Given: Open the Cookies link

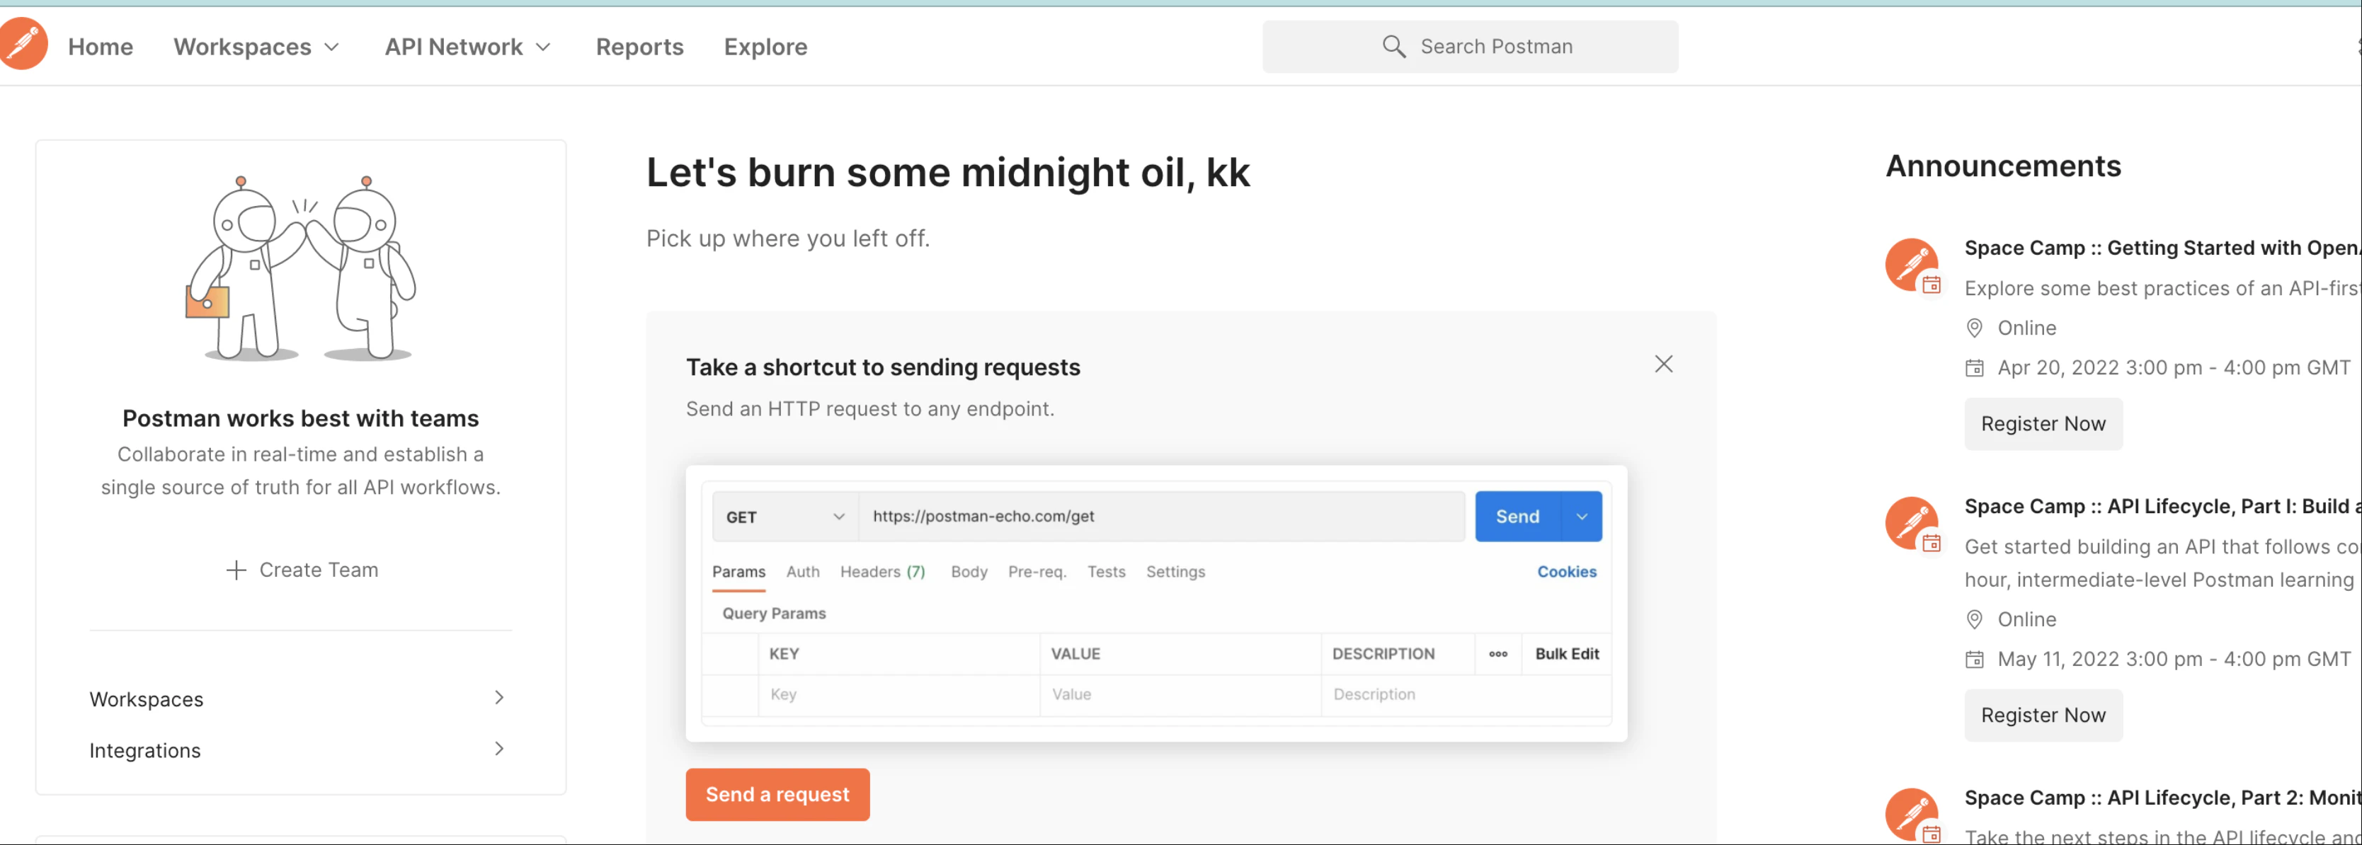Looking at the screenshot, I should click(x=1567, y=572).
